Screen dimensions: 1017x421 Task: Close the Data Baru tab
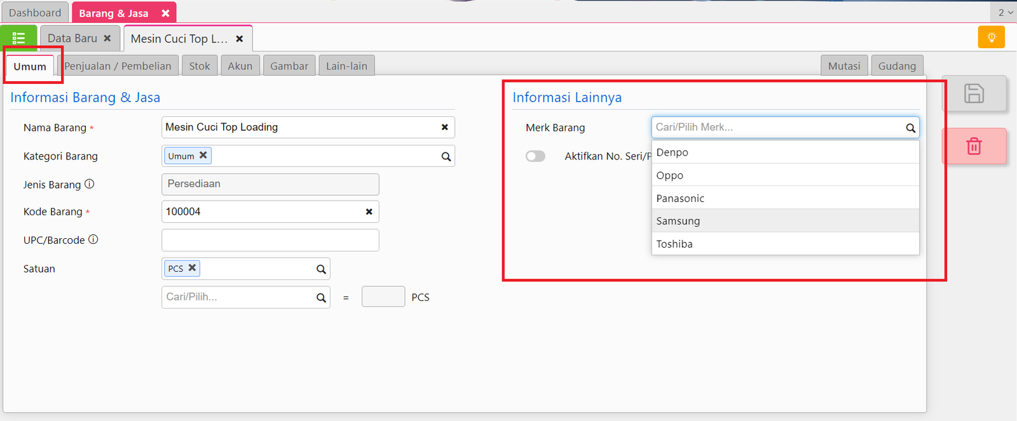coord(107,38)
